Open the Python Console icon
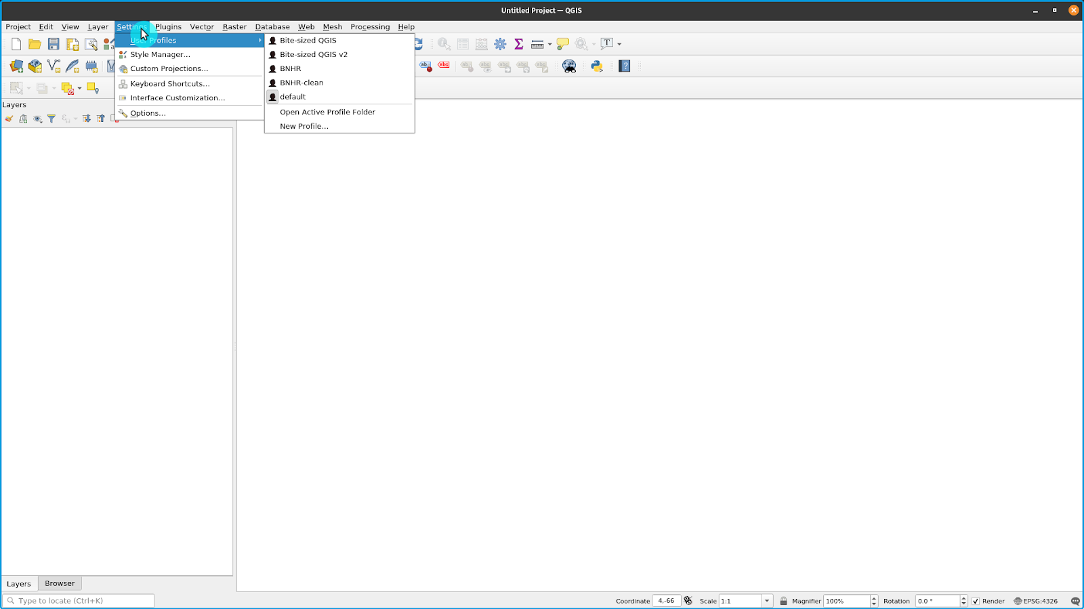Viewport: 1084px width, 609px height. click(597, 66)
